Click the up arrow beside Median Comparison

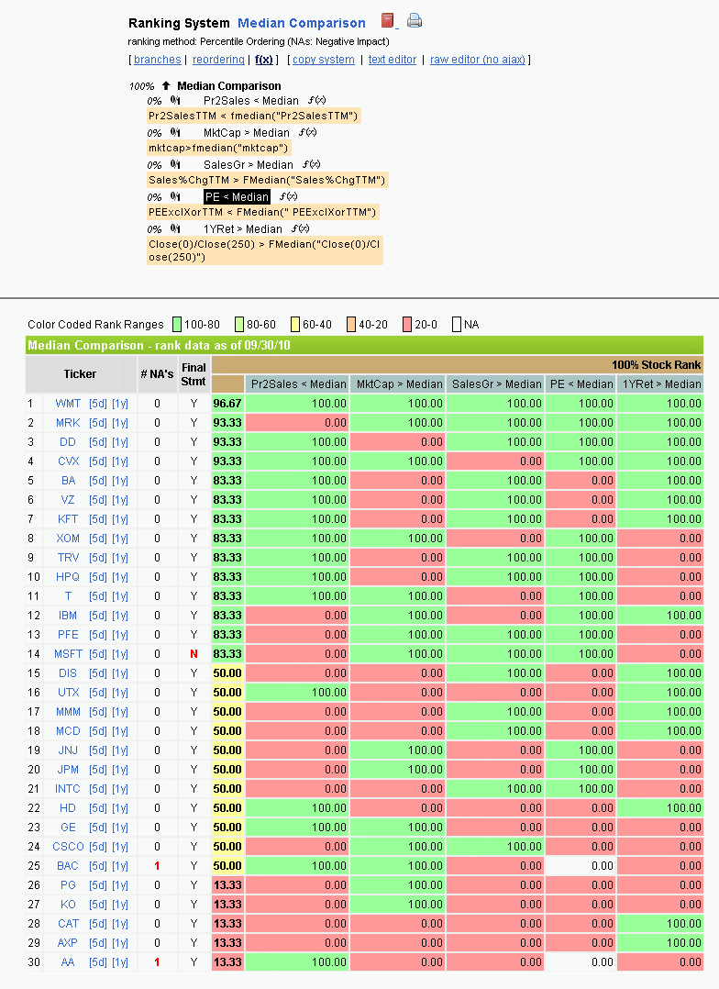[166, 86]
